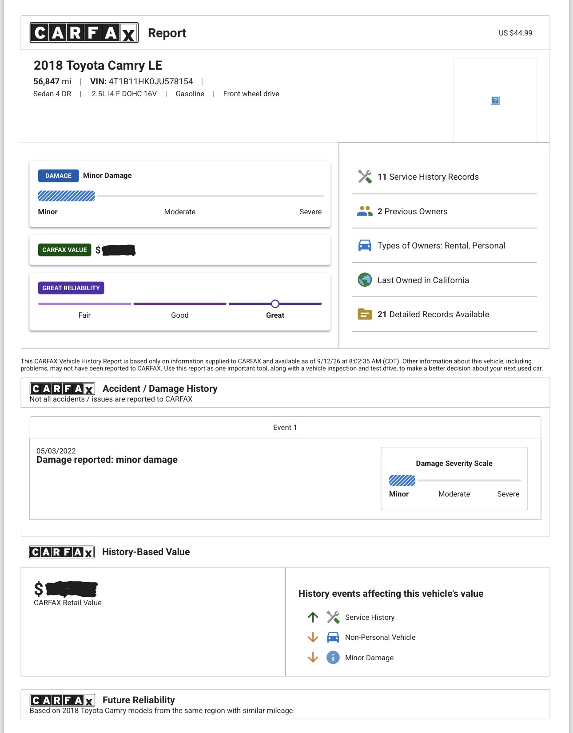Click the reliability scale marker at Great
Viewport: 573px width, 733px height.
pyautogui.click(x=275, y=304)
